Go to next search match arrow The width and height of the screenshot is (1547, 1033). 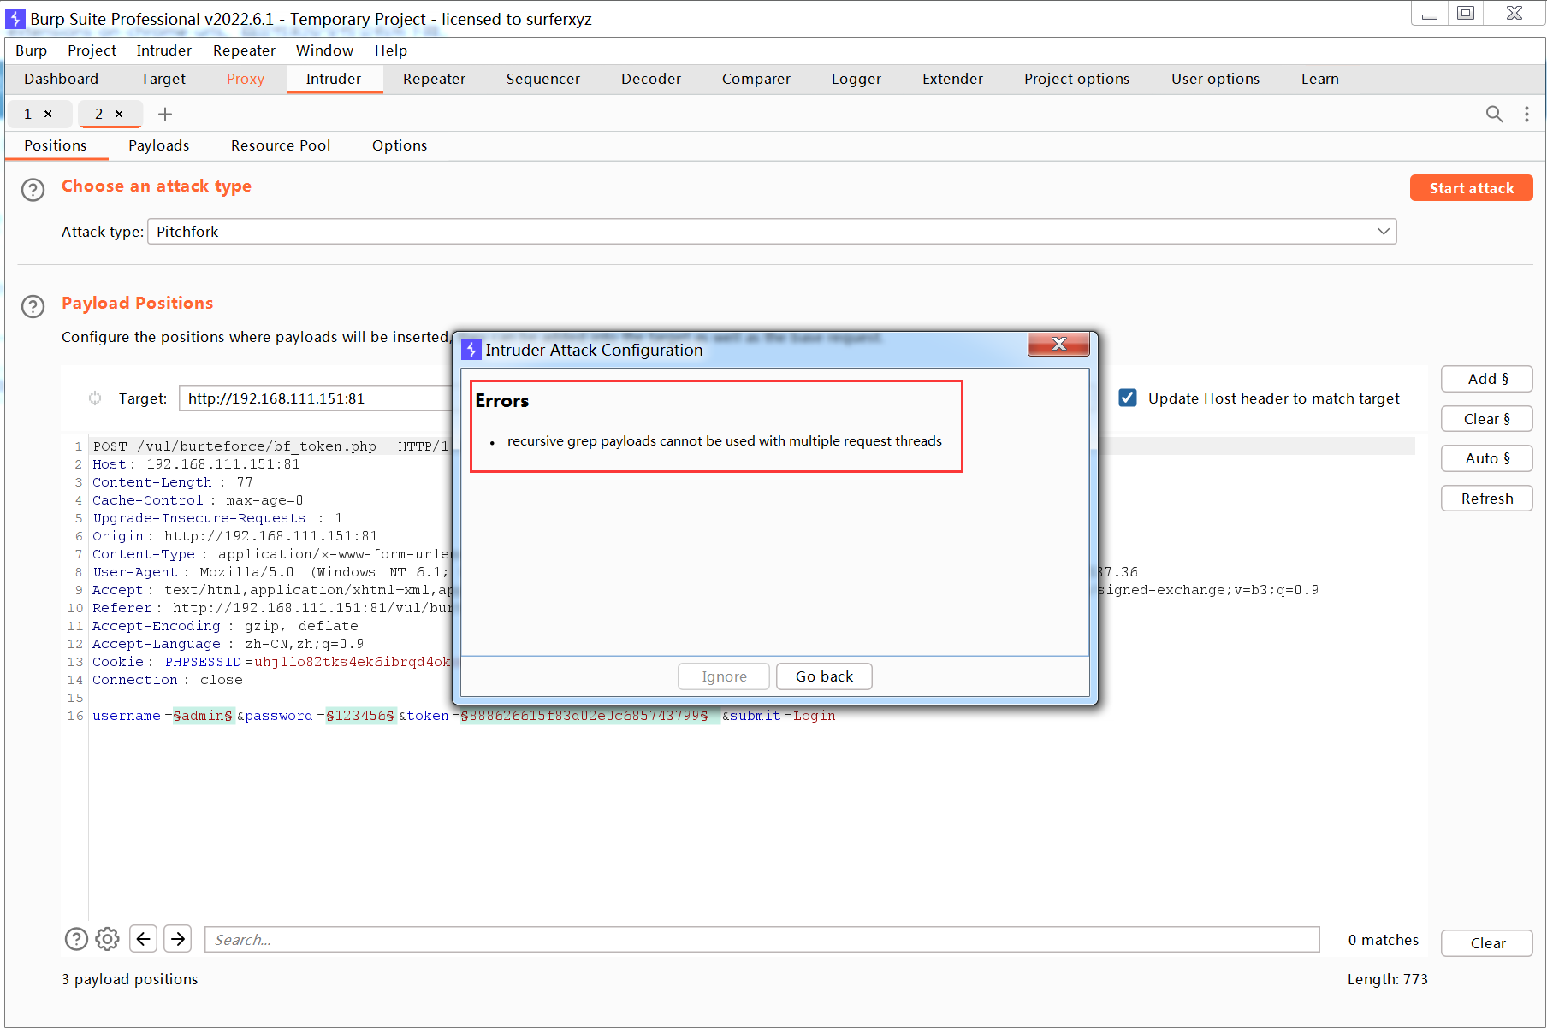177,939
